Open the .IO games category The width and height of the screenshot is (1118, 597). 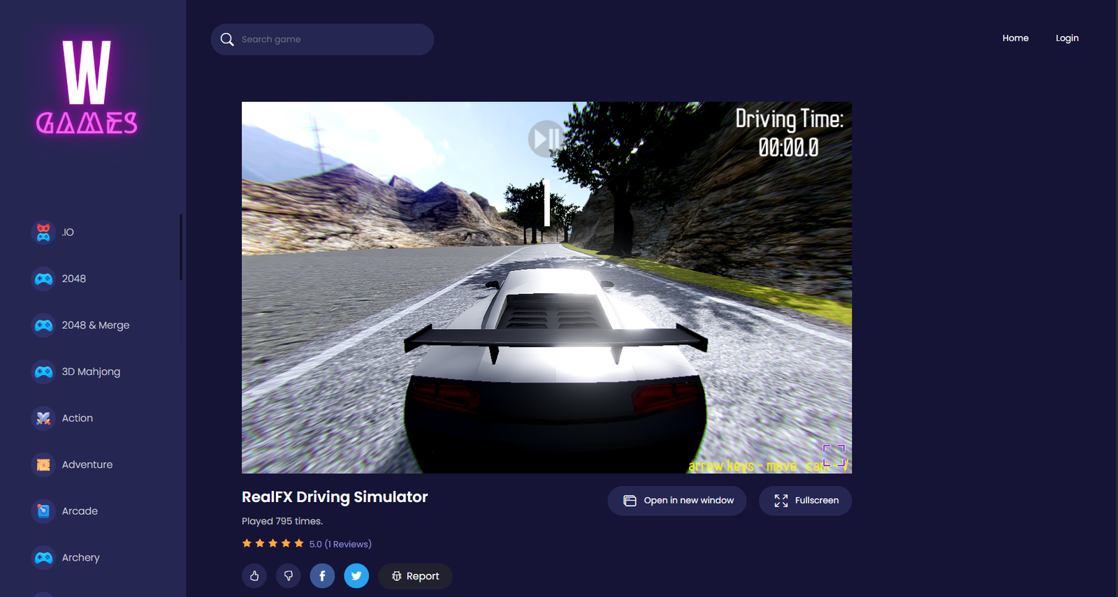click(68, 233)
